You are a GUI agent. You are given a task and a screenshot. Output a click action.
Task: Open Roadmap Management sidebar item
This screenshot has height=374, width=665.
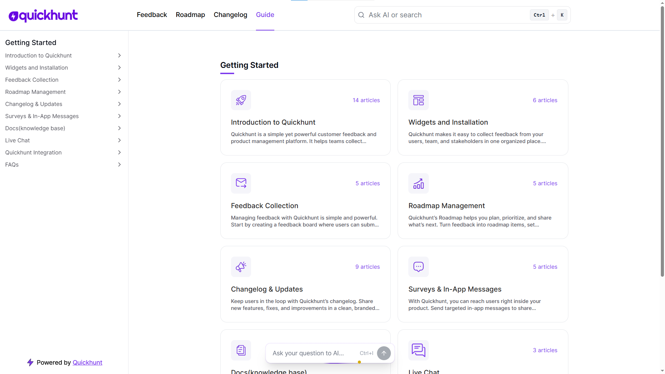[x=35, y=92]
